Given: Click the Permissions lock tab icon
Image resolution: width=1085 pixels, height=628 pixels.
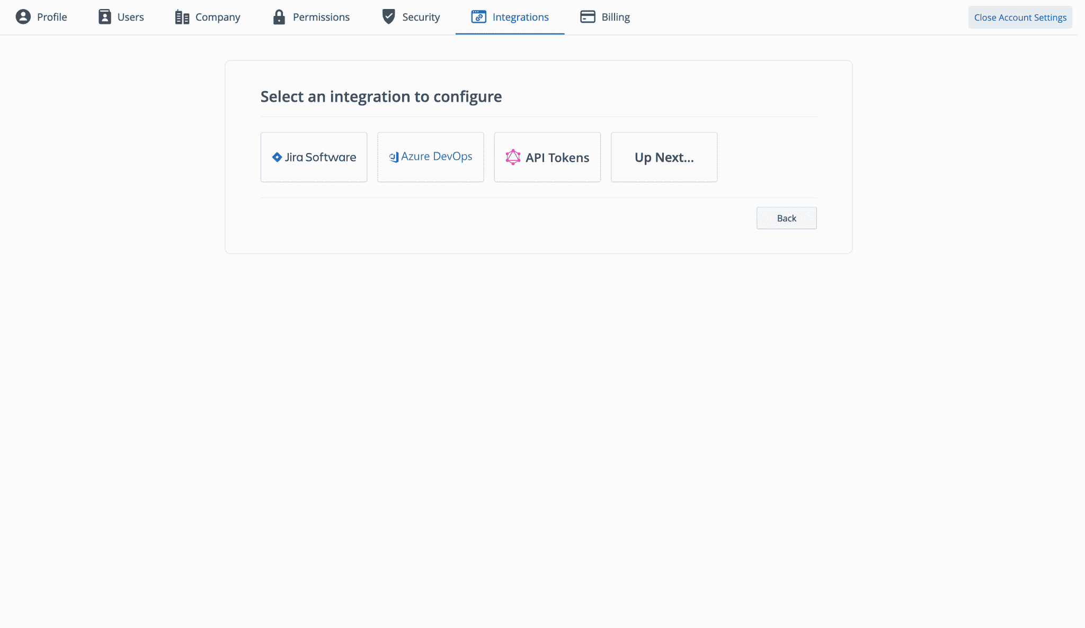Looking at the screenshot, I should click(x=280, y=16).
